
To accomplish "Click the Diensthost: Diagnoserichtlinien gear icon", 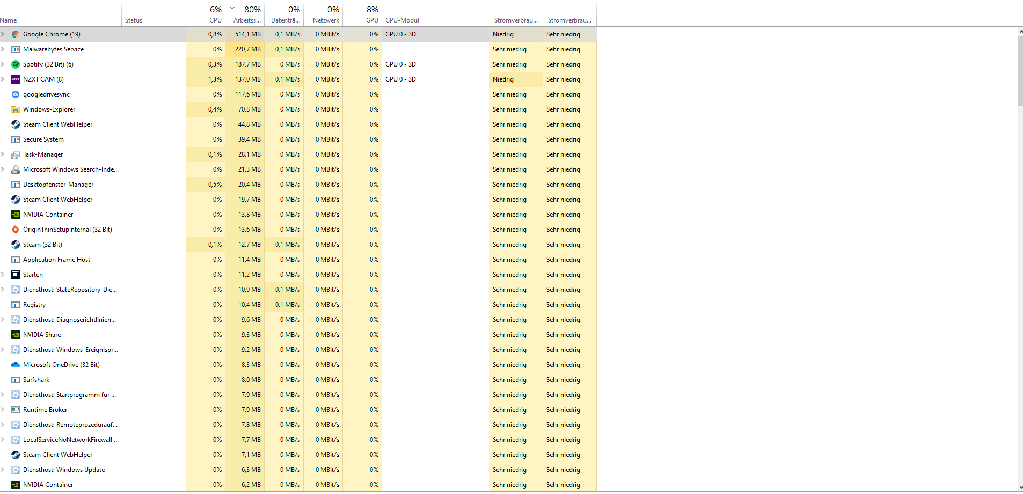I will point(16,320).
